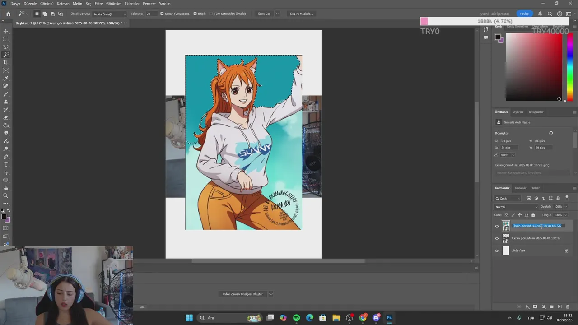
Task: Choose New Selection mode icon
Action: point(37,14)
